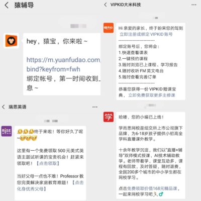Go back from the VIPKID大米科技 chat
Viewport: 201px width, 201px height.
coord(106,5)
